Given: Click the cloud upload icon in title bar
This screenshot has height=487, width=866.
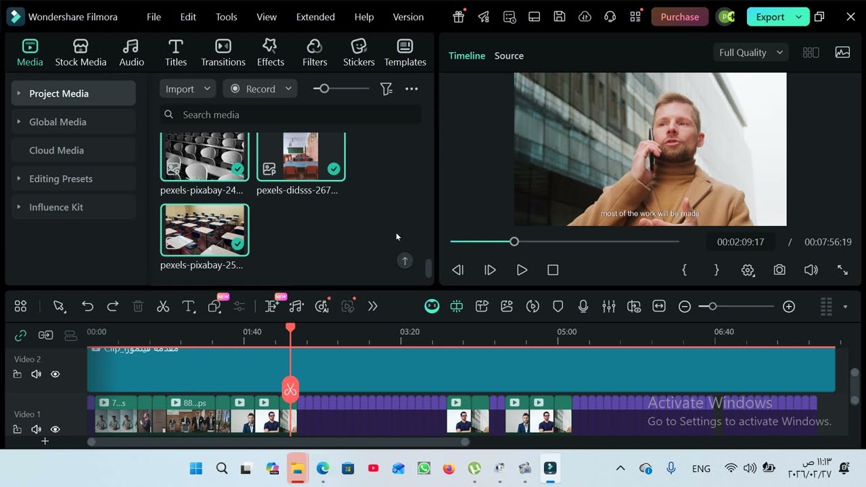Looking at the screenshot, I should pyautogui.click(x=585, y=17).
